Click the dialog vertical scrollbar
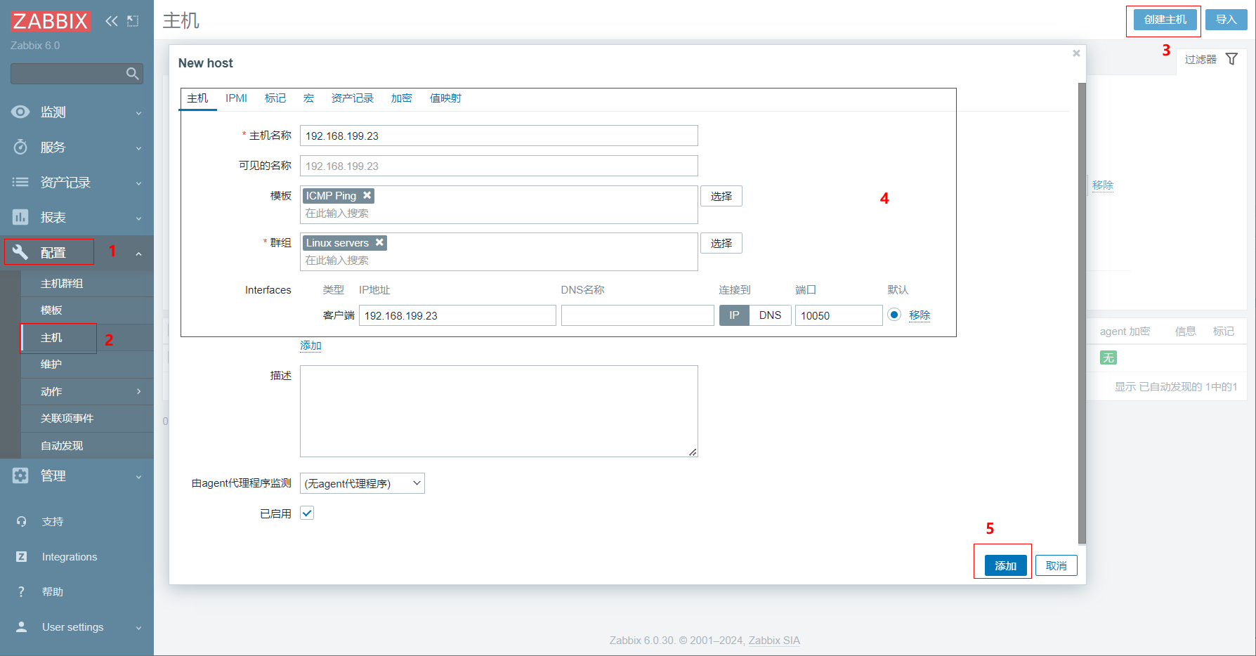1256x656 pixels. (x=1082, y=313)
